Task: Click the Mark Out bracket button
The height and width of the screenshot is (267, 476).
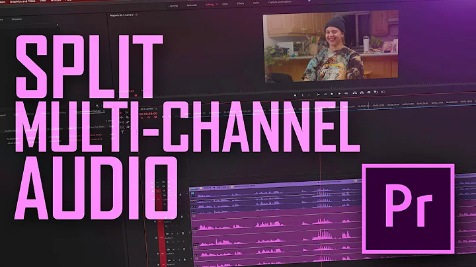Action: [309, 95]
